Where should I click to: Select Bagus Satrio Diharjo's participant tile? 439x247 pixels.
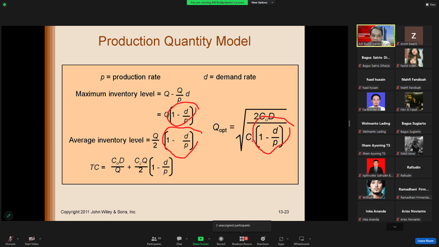coord(376,58)
